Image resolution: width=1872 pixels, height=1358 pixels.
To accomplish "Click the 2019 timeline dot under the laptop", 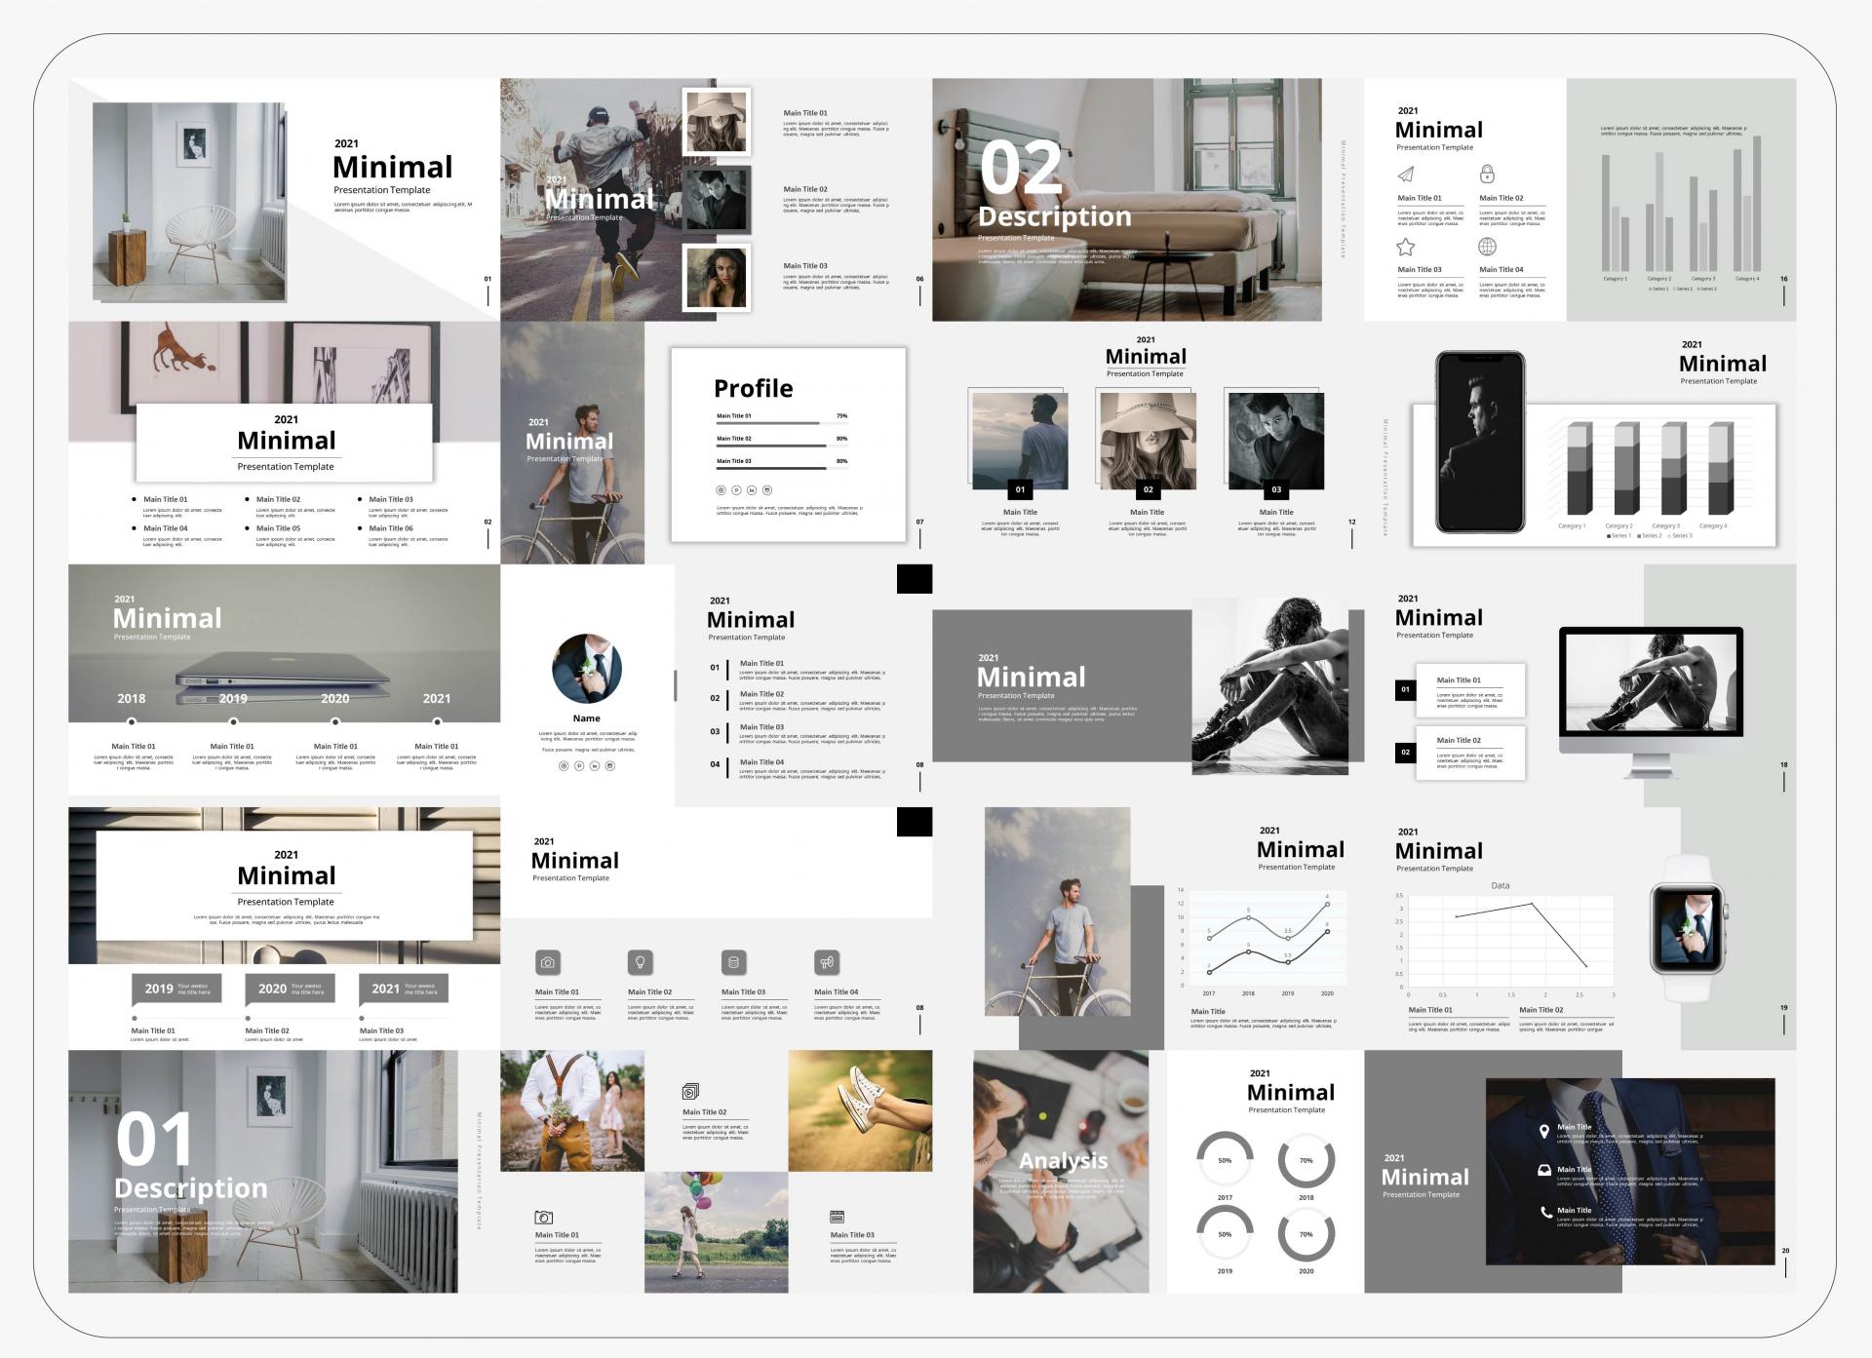I will click(x=233, y=721).
